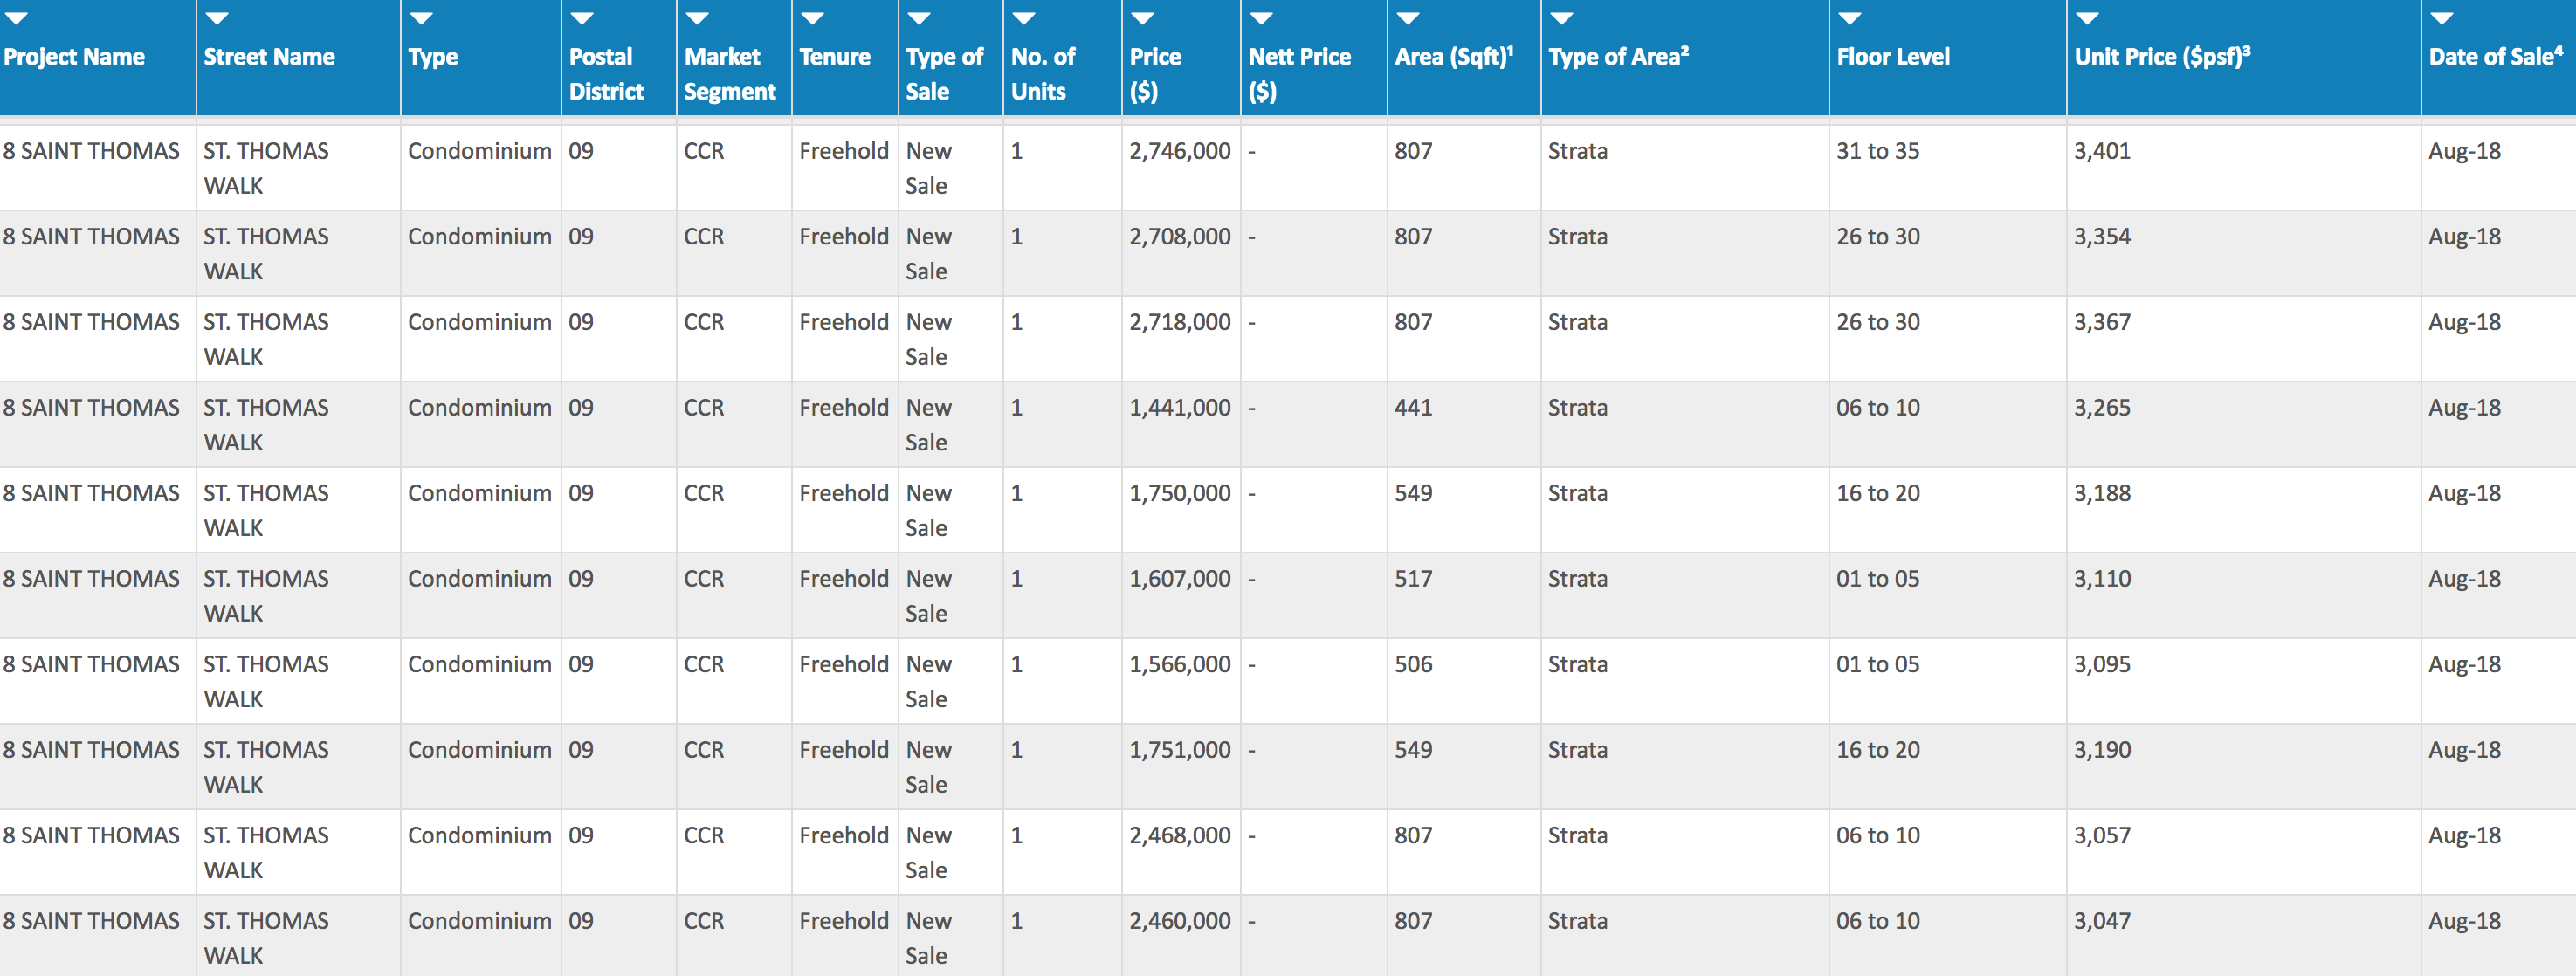Select price cell 1,441,000
Image resolution: width=2576 pixels, height=976 pixels.
coord(1180,408)
